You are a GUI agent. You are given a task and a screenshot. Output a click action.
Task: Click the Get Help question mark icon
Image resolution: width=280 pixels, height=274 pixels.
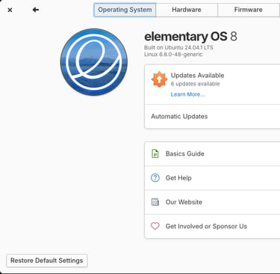click(155, 178)
